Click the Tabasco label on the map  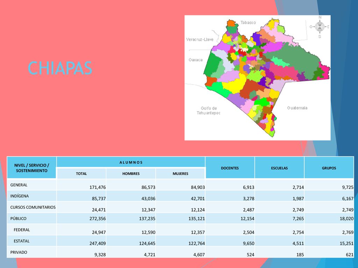point(248,23)
